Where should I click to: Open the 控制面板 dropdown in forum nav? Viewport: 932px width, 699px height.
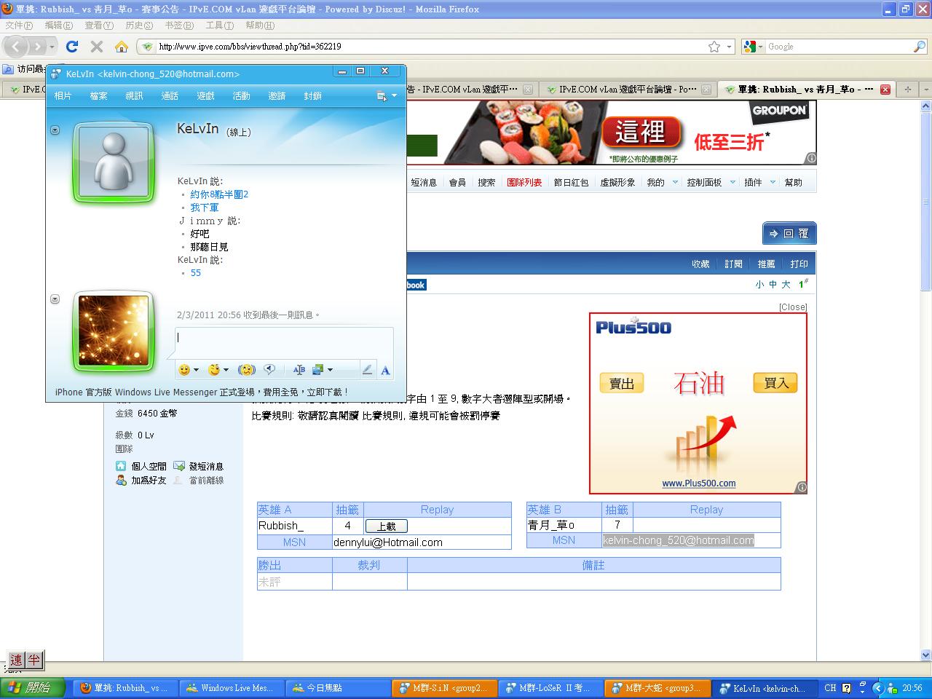tap(732, 183)
